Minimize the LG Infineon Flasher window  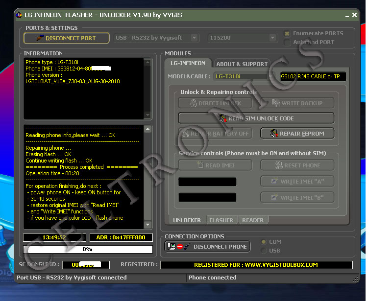[347, 16]
